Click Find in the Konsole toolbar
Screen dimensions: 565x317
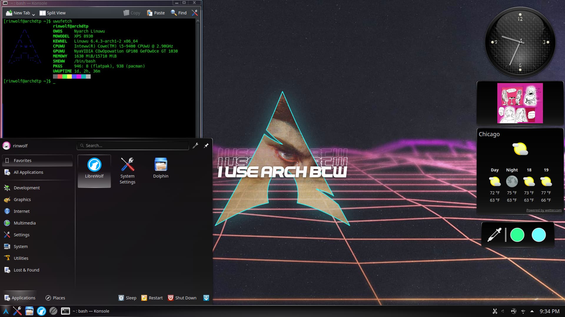coord(179,13)
